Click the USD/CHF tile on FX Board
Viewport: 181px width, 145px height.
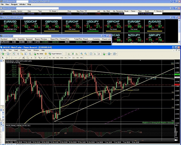tap(31, 26)
